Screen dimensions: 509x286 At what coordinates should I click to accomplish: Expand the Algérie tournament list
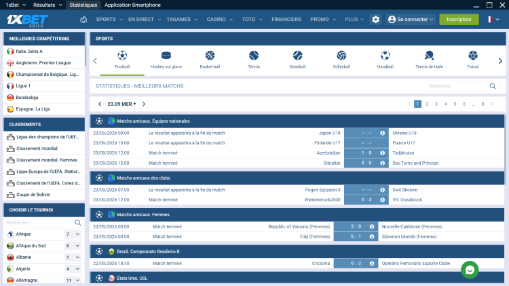tap(77, 269)
